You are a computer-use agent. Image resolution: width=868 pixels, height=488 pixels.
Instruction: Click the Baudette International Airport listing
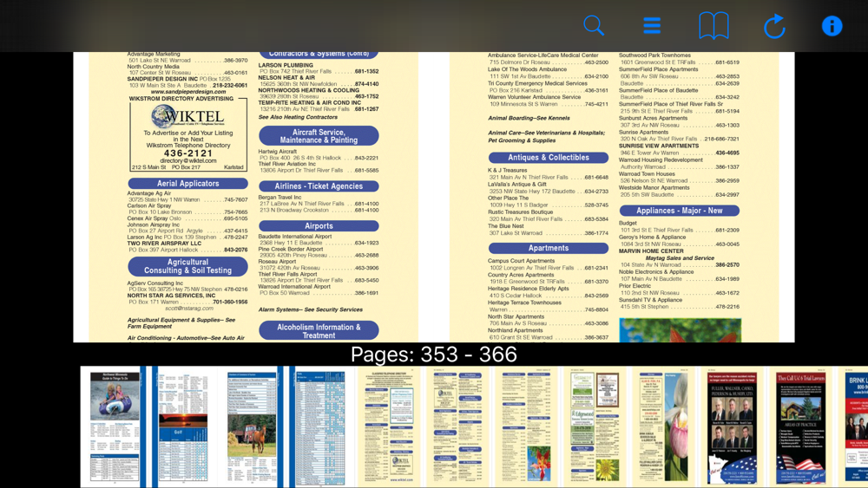[x=319, y=239]
